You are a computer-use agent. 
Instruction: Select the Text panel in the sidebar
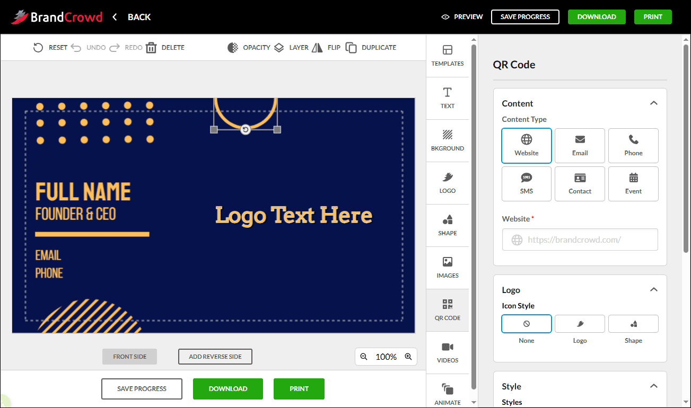coord(447,99)
